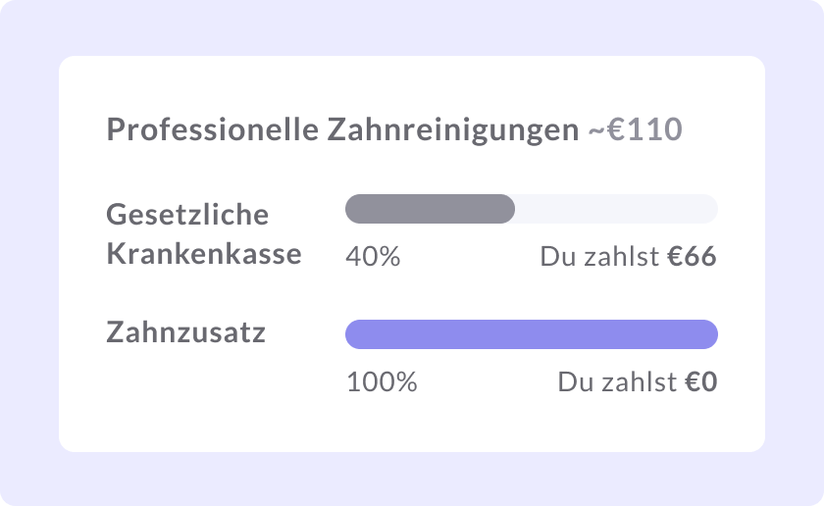Select the "100%" coverage value
This screenshot has height=506, width=824.
382,381
